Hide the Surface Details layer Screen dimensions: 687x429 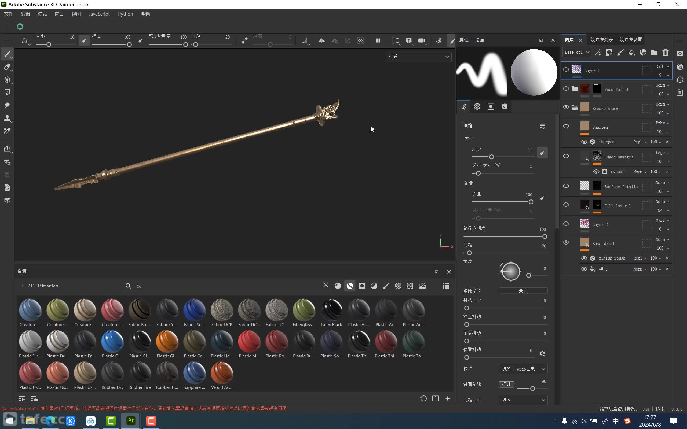click(x=566, y=186)
